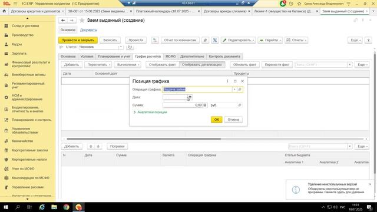
Task: Move schedule row down arrow
Action: [x=98, y=147]
